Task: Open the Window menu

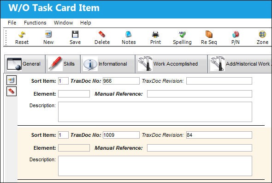Action: [63, 23]
